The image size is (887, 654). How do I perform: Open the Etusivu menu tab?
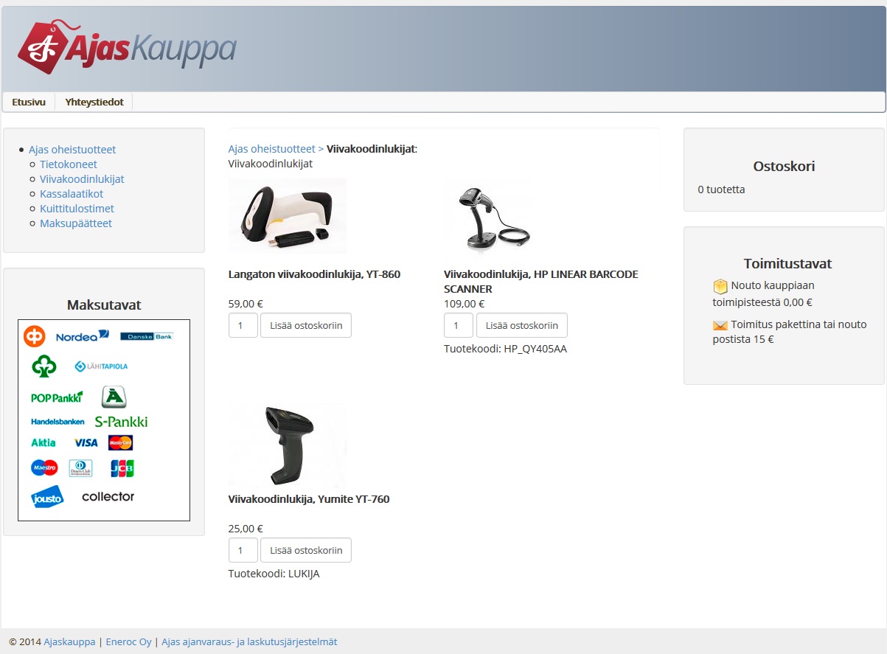coord(29,102)
